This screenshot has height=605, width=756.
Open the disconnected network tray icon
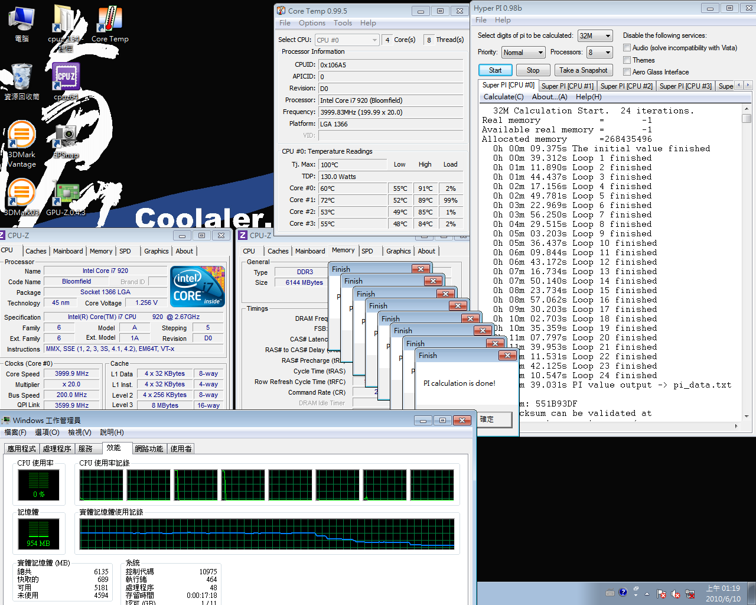[689, 594]
